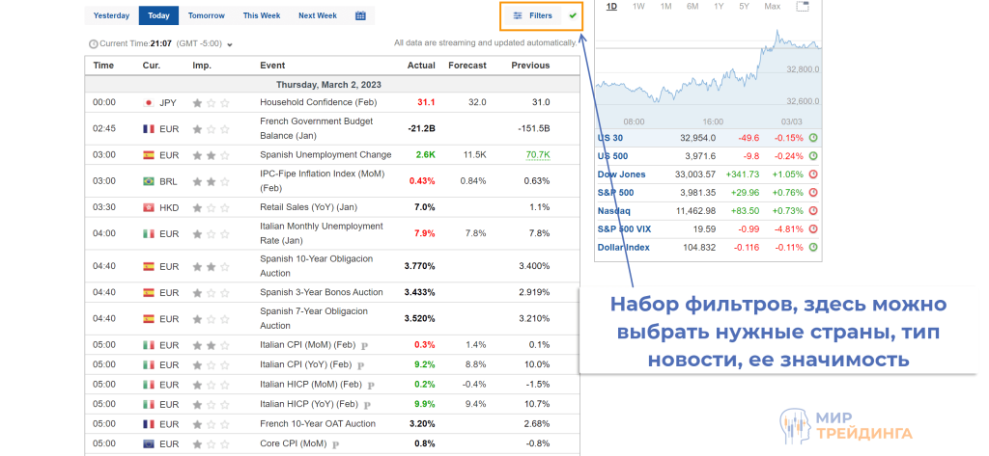Click the importance stars for Household Confidence
The image size is (989, 456).
tap(211, 102)
